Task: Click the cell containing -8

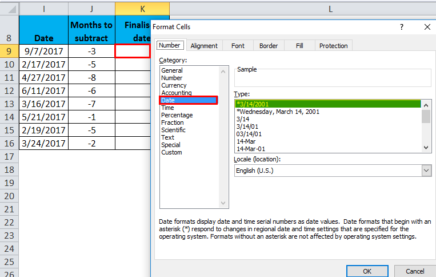Action: pos(91,77)
